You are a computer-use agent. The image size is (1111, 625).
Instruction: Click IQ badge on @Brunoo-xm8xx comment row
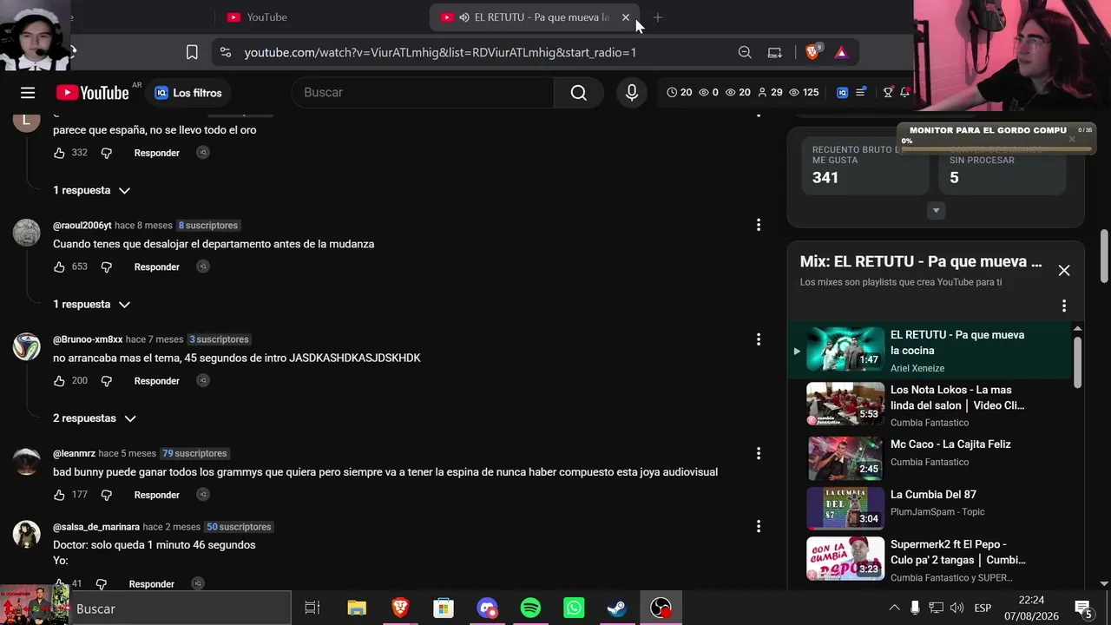coord(203,380)
